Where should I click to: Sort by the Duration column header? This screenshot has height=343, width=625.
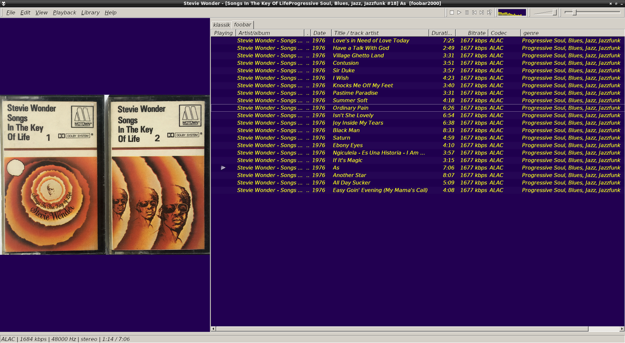pyautogui.click(x=442, y=33)
